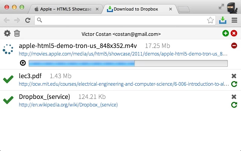Click the 124.21 Kb size label
241x151 pixels.
click(x=92, y=97)
